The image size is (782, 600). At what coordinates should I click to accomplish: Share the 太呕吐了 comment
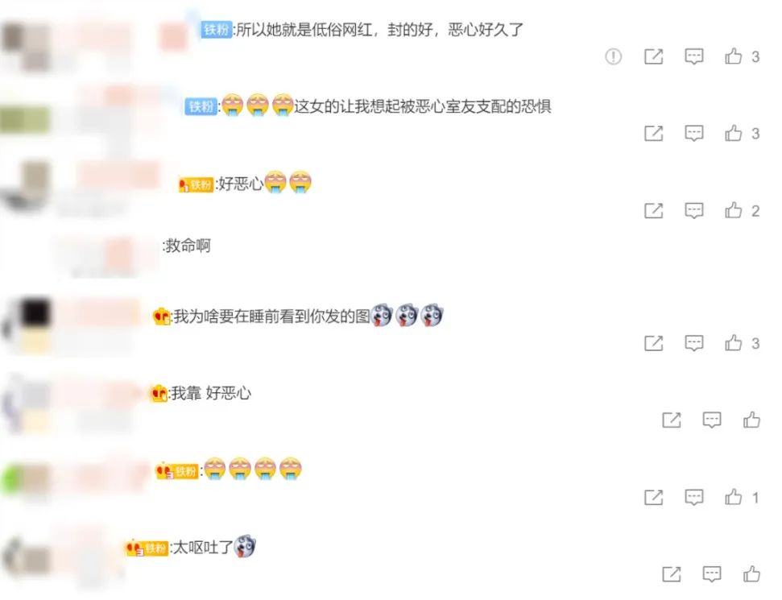tap(672, 574)
